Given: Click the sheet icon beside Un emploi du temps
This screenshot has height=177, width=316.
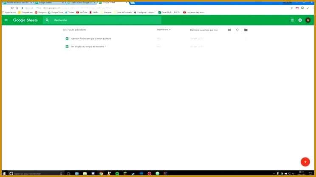Looking at the screenshot, I should pos(67,47).
